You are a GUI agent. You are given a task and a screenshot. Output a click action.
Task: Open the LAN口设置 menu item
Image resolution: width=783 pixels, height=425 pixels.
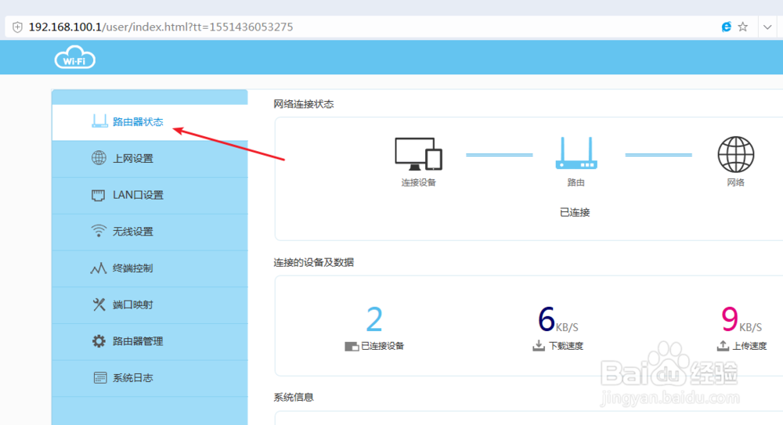tap(150, 195)
